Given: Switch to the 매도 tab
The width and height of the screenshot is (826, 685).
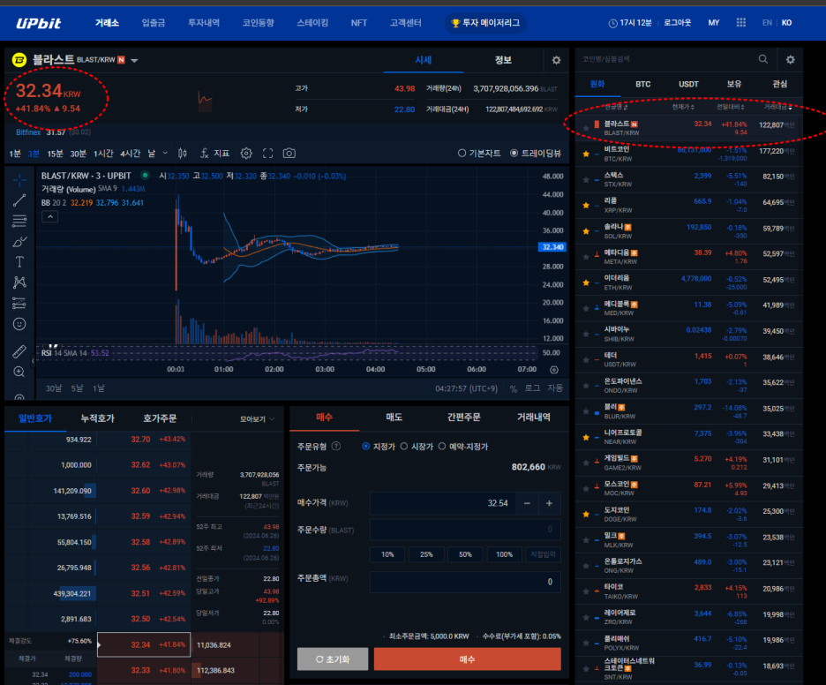Looking at the screenshot, I should (x=394, y=417).
